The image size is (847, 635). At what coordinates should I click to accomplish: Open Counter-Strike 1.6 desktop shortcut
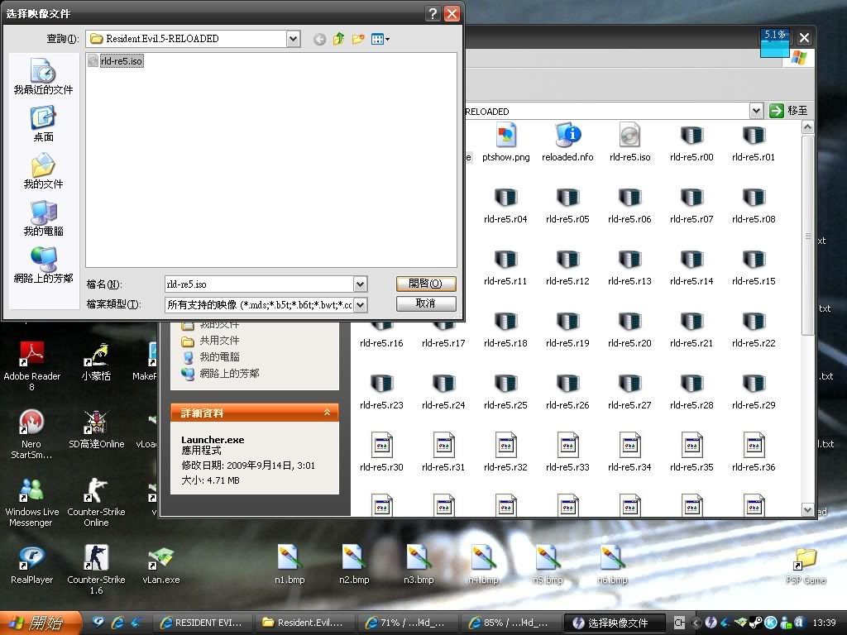pyautogui.click(x=96, y=558)
